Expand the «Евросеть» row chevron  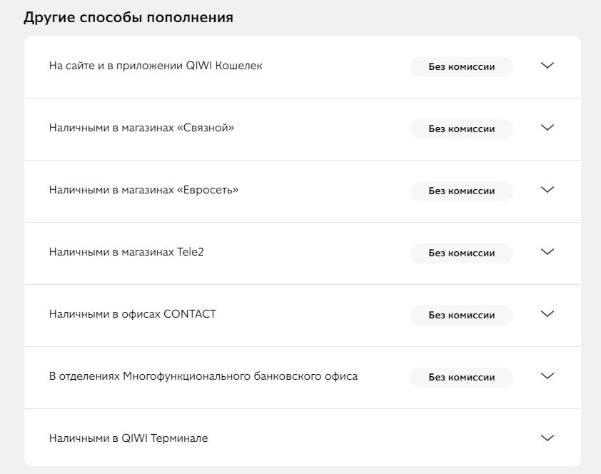pos(547,190)
